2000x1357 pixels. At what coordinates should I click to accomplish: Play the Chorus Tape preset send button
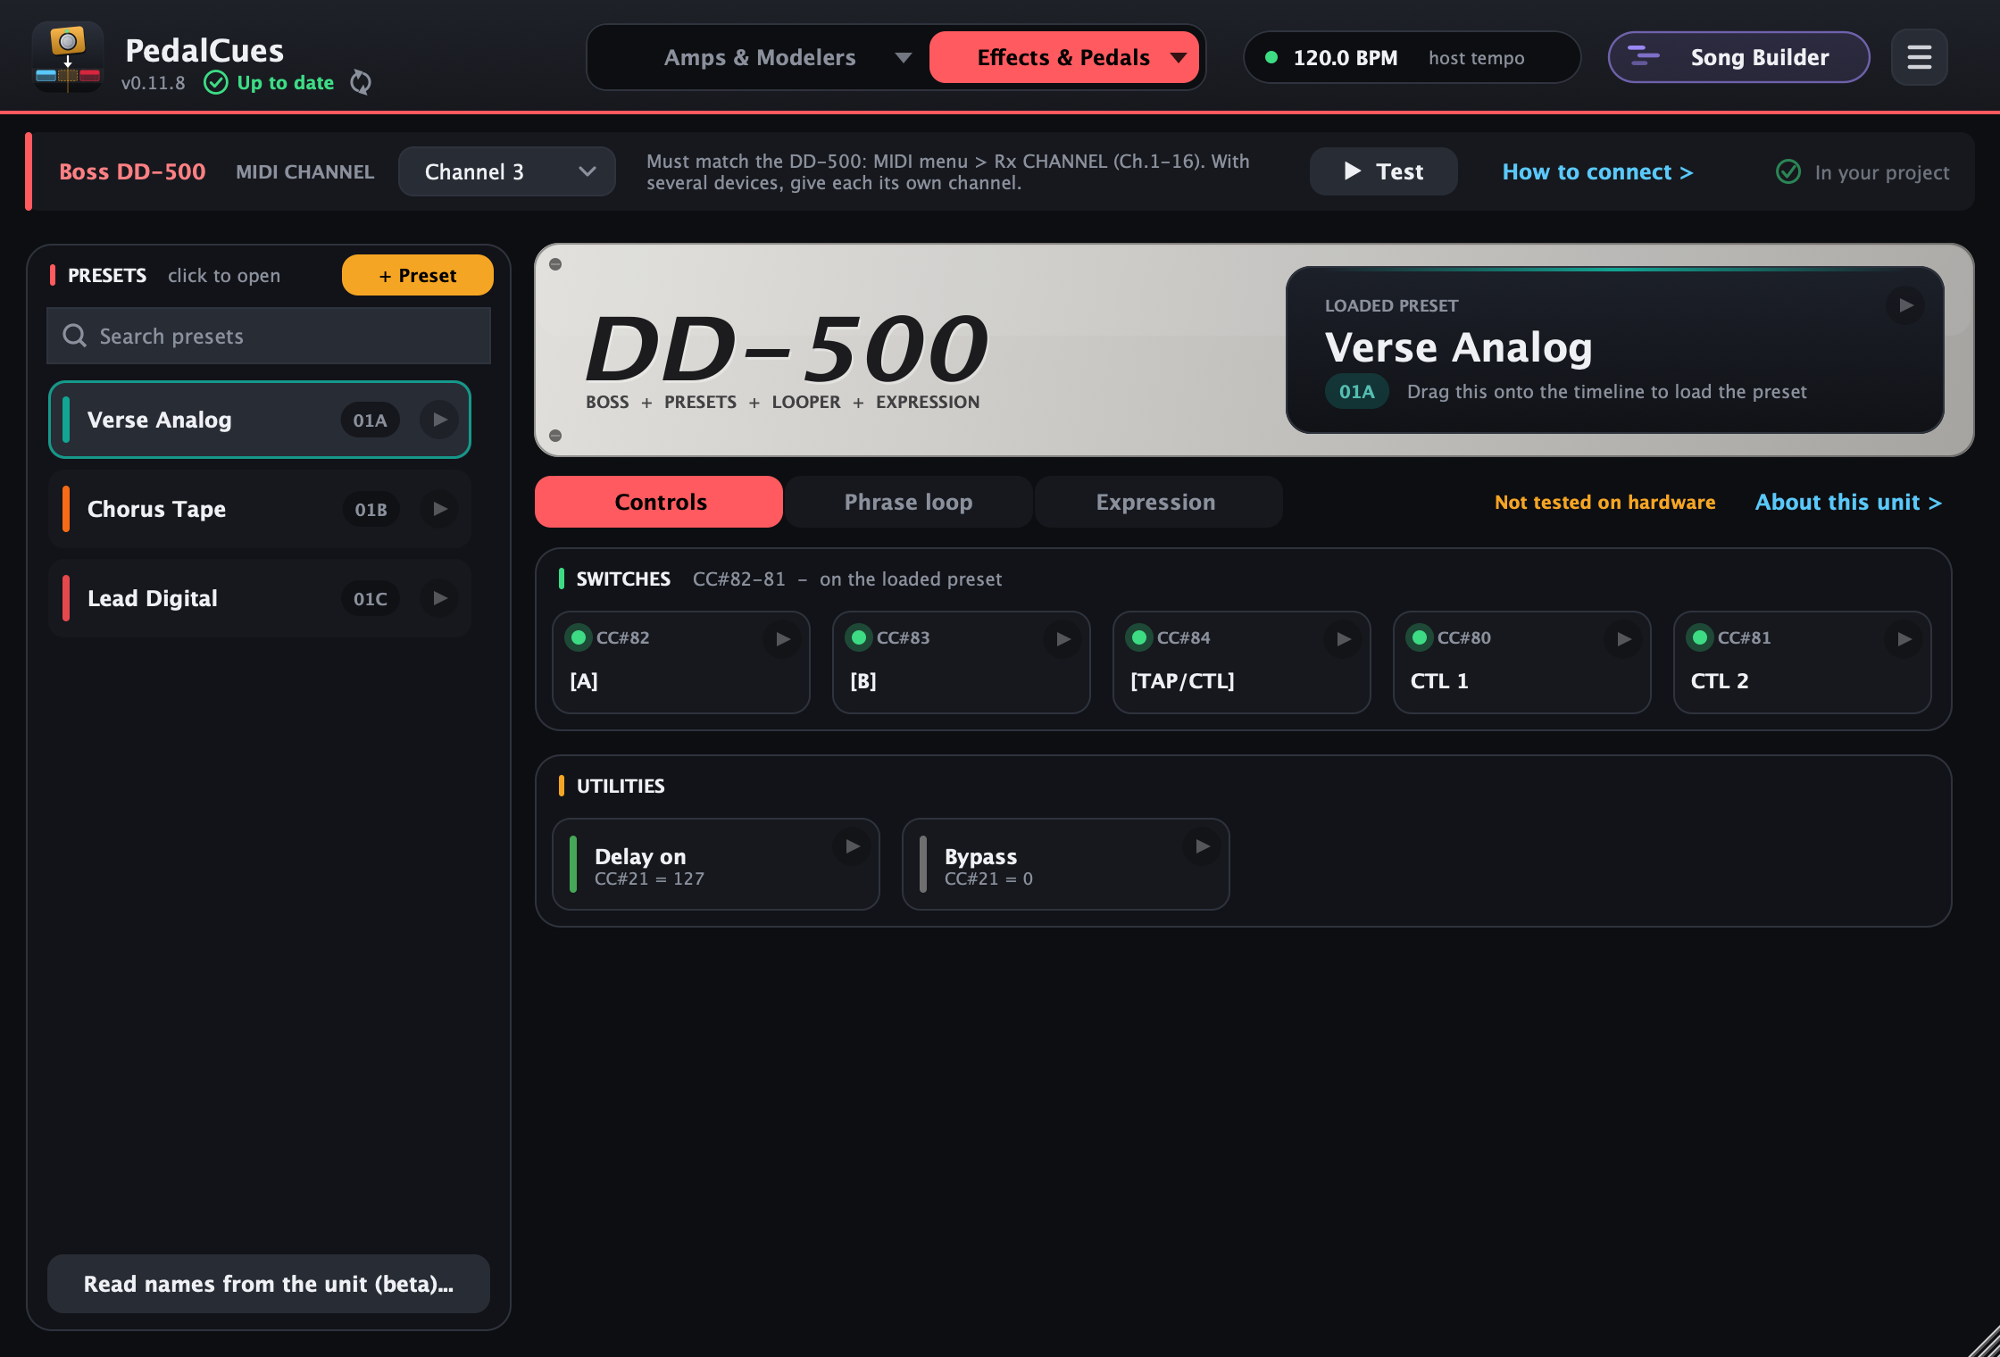[x=439, y=509]
